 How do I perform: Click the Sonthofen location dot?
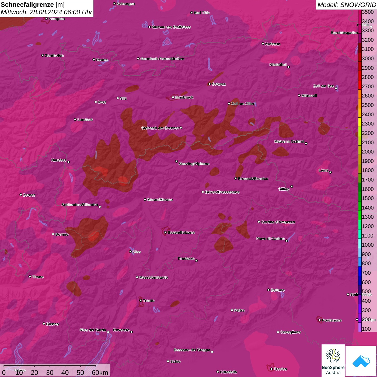pyautogui.click(x=43, y=55)
